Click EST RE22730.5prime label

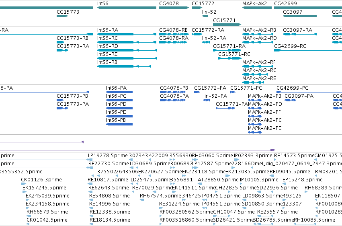pyautogui.click(x=109, y=164)
